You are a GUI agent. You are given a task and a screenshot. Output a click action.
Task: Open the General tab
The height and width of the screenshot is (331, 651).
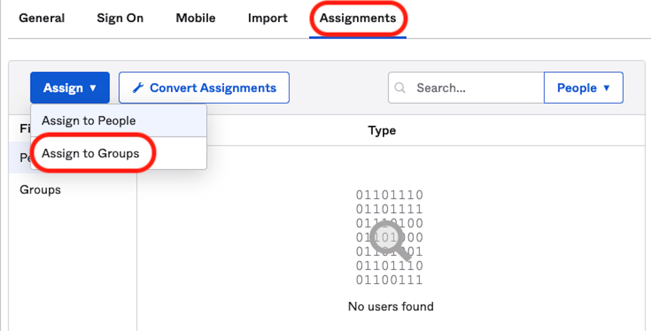(42, 18)
